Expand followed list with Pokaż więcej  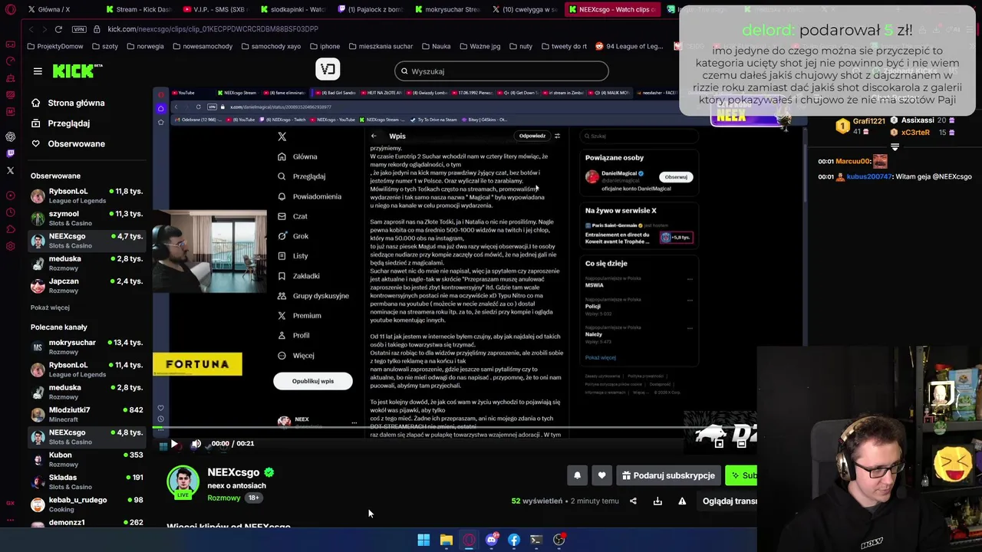click(x=50, y=307)
